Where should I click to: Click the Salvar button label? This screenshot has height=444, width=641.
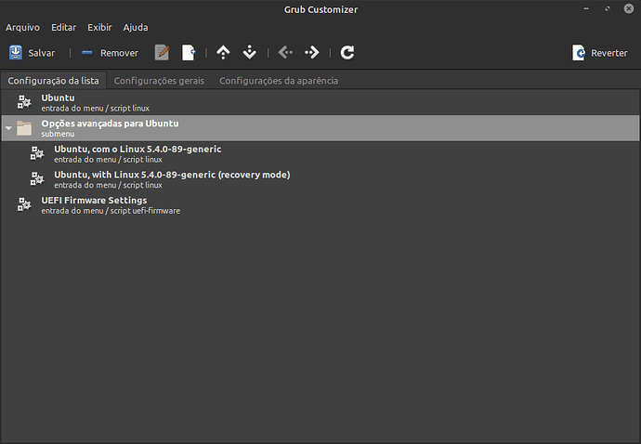pyautogui.click(x=41, y=53)
